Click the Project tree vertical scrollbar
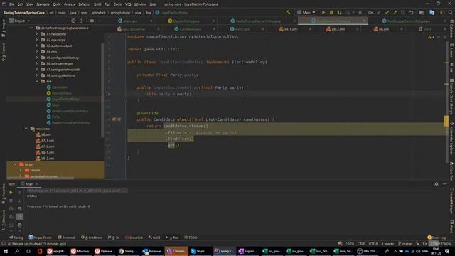 [102, 90]
